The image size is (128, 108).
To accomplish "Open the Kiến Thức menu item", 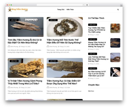I will click(x=70, y=9).
